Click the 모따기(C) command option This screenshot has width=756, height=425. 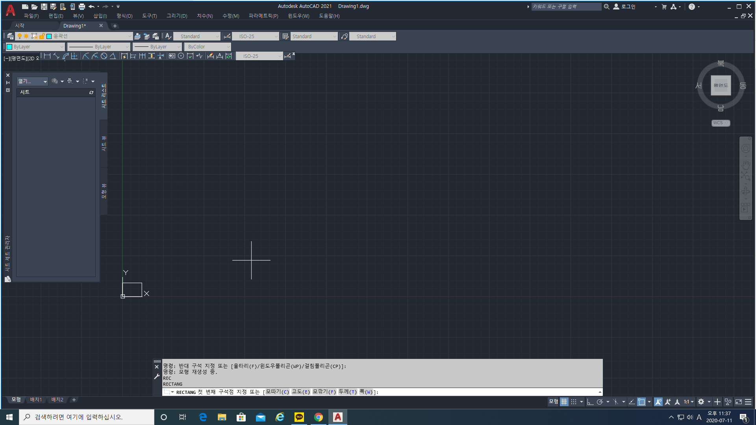(277, 392)
